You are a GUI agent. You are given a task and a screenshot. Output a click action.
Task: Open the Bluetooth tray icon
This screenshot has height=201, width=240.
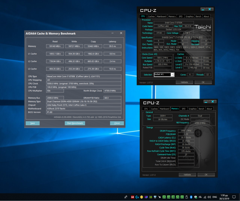click(191, 197)
